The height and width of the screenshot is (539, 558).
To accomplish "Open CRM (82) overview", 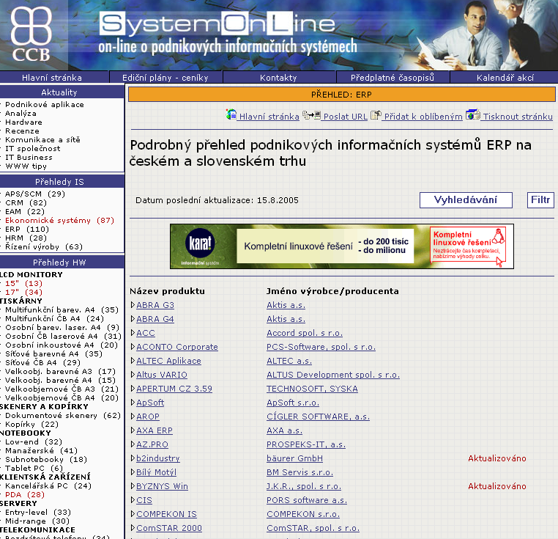I will [26, 203].
